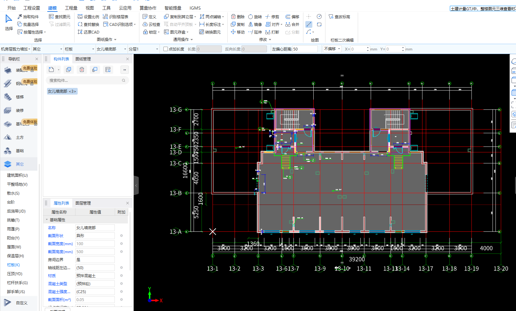Click 设置比例 set scale
This screenshot has width=516, height=311.
[88, 17]
